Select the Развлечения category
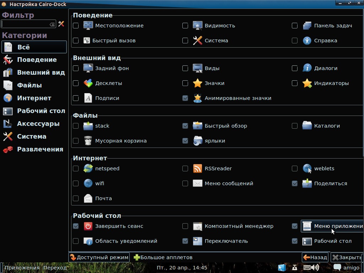Viewport: 364px width, 273px height. 34,149
